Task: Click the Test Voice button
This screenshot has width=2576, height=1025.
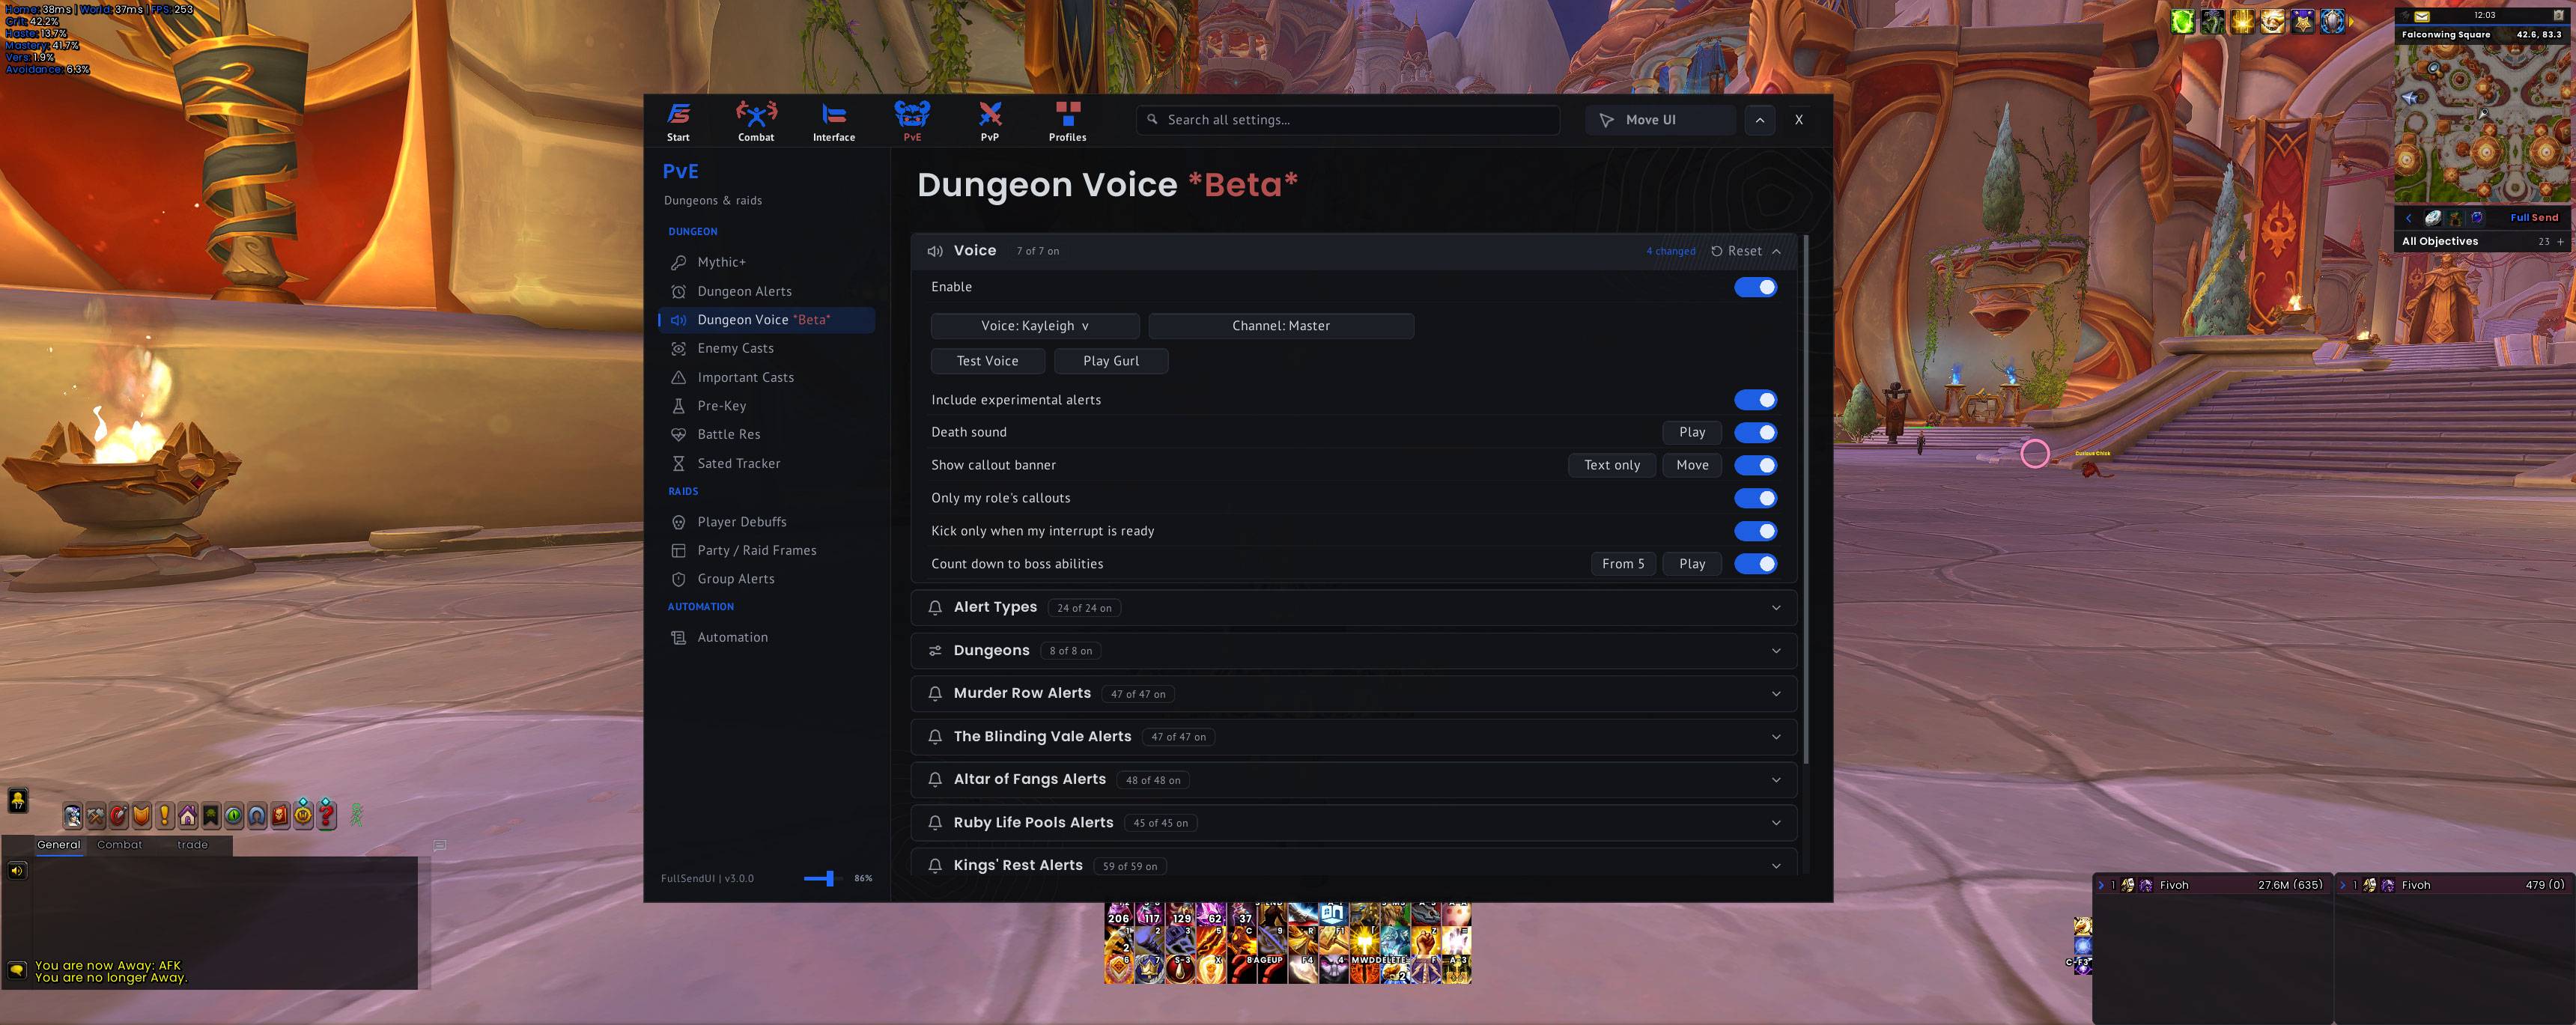Action: (988, 361)
